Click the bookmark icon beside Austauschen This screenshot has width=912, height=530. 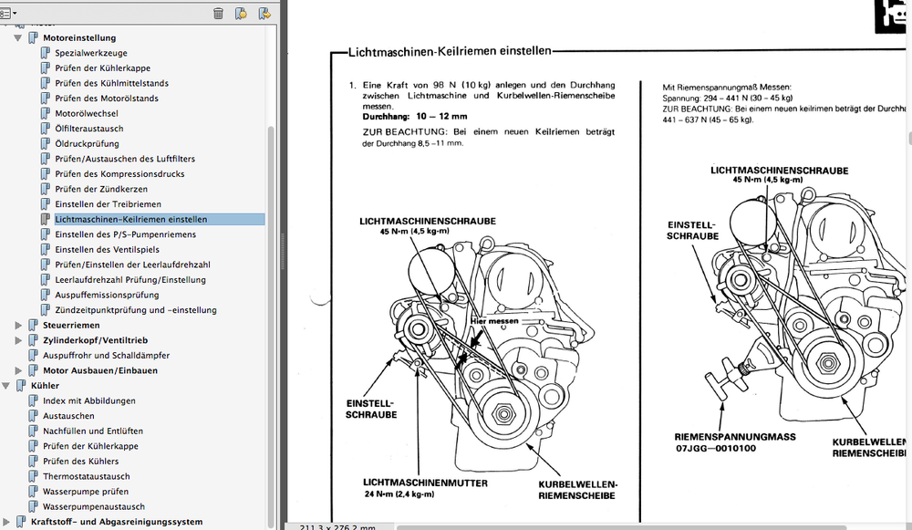coord(33,416)
